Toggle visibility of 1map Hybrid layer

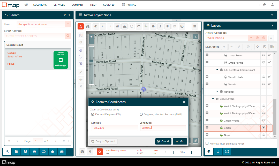click(263, 120)
